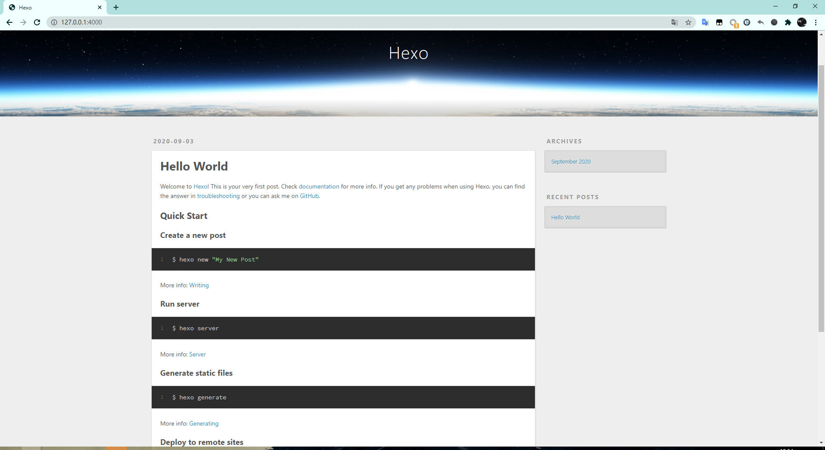Open Hello World in Recent Posts
Viewport: 825px width, 450px height.
(x=565, y=217)
